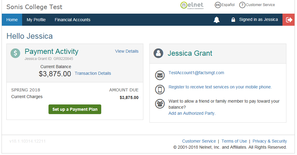Click the padlock icon beside Signed in
The image size is (297, 155).
233,20
